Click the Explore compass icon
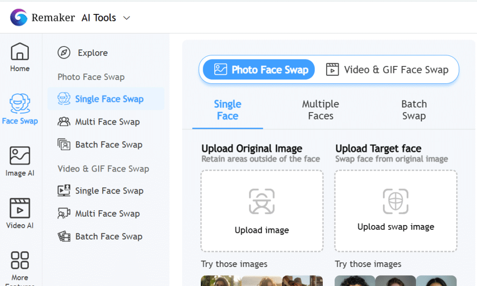The height and width of the screenshot is (286, 477). 64,53
